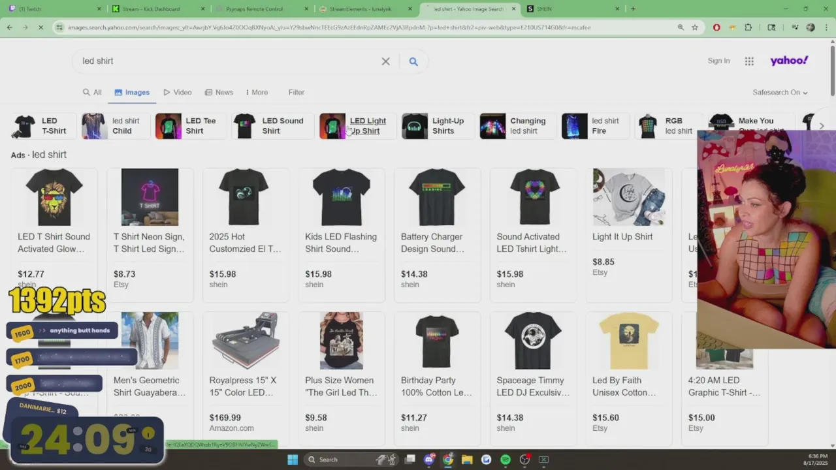Click the Sign In link

(x=718, y=61)
